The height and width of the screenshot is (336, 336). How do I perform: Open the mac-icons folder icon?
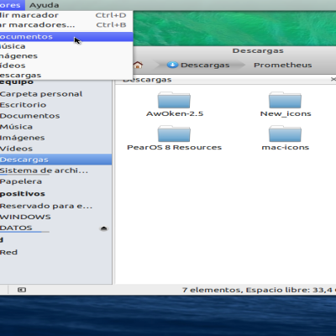coord(285,134)
